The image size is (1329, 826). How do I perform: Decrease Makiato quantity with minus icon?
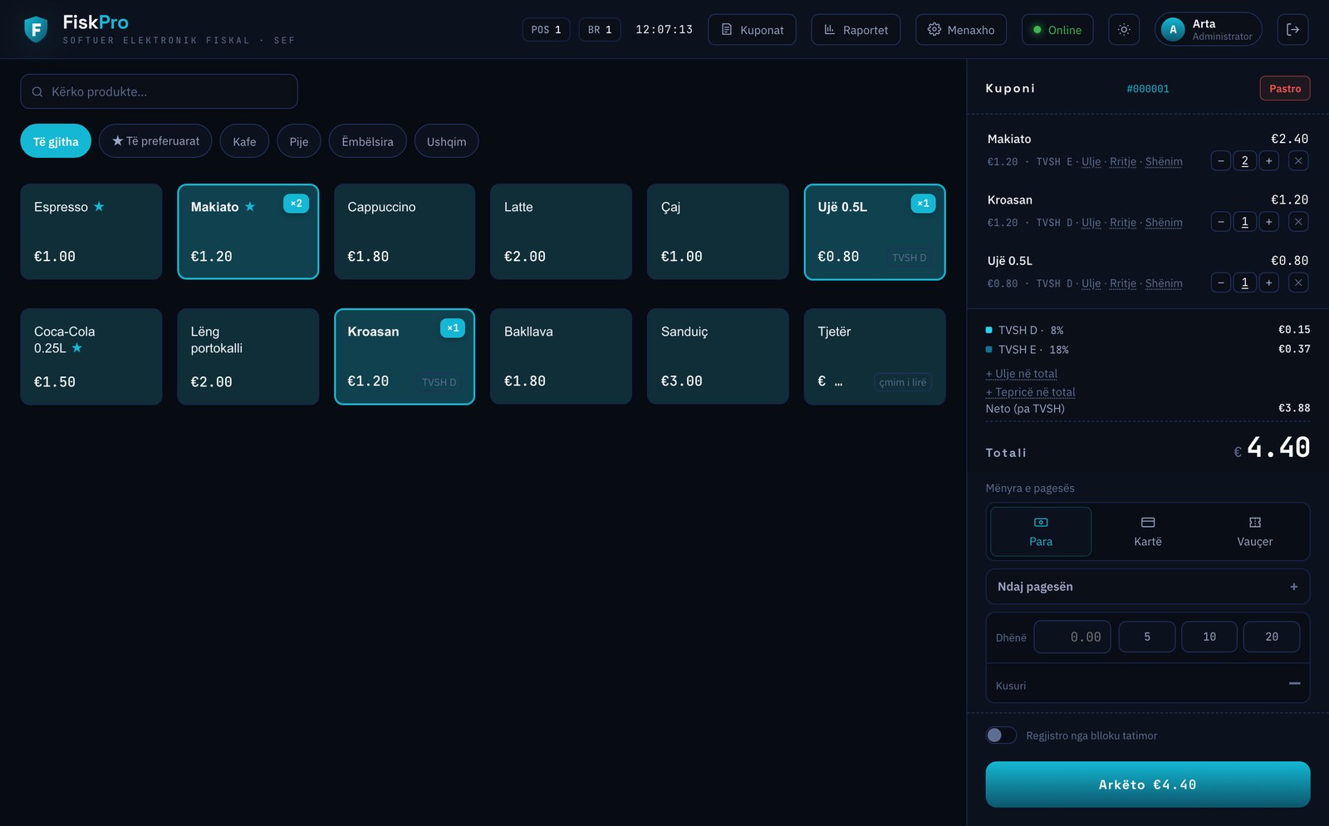(1221, 161)
